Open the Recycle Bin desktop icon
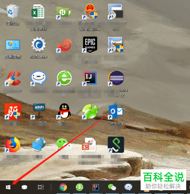Screen dimensions: 190x194 [x=13, y=11]
